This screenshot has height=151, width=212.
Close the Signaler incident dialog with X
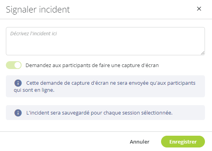pyautogui.click(x=199, y=9)
